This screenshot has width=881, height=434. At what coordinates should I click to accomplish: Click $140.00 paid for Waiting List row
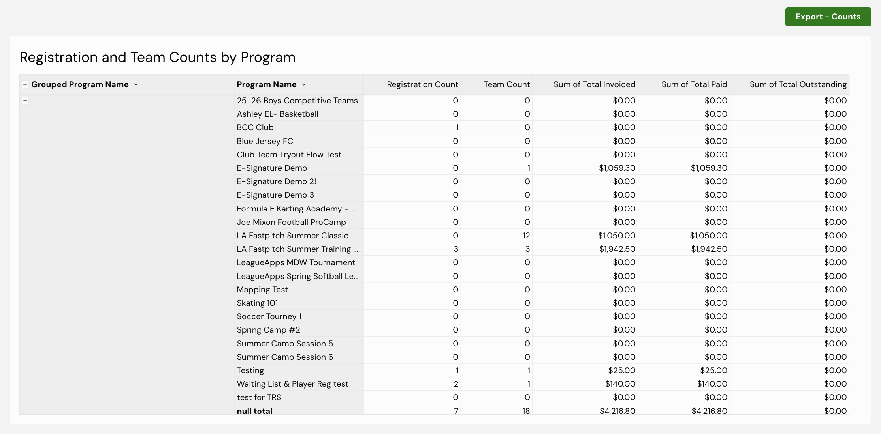(x=712, y=384)
